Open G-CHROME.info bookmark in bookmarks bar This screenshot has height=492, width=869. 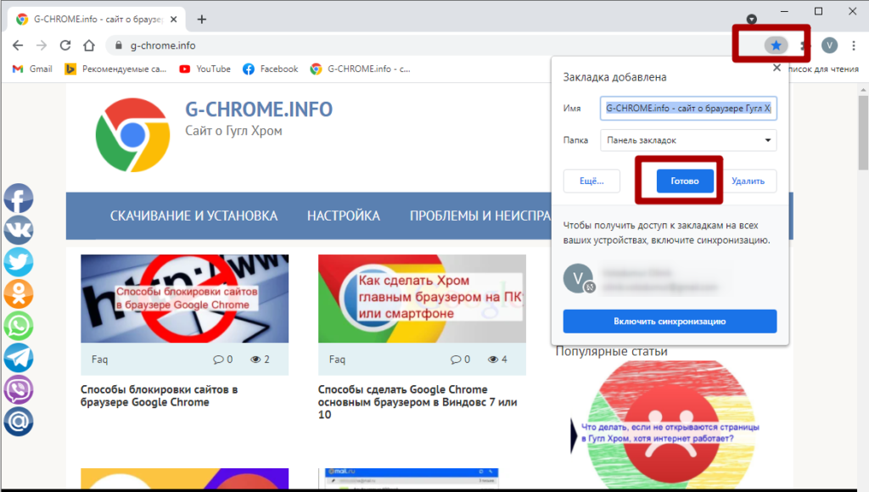coord(360,69)
